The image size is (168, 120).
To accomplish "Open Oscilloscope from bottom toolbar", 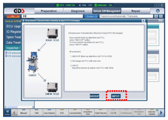I will click(x=126, y=113).
